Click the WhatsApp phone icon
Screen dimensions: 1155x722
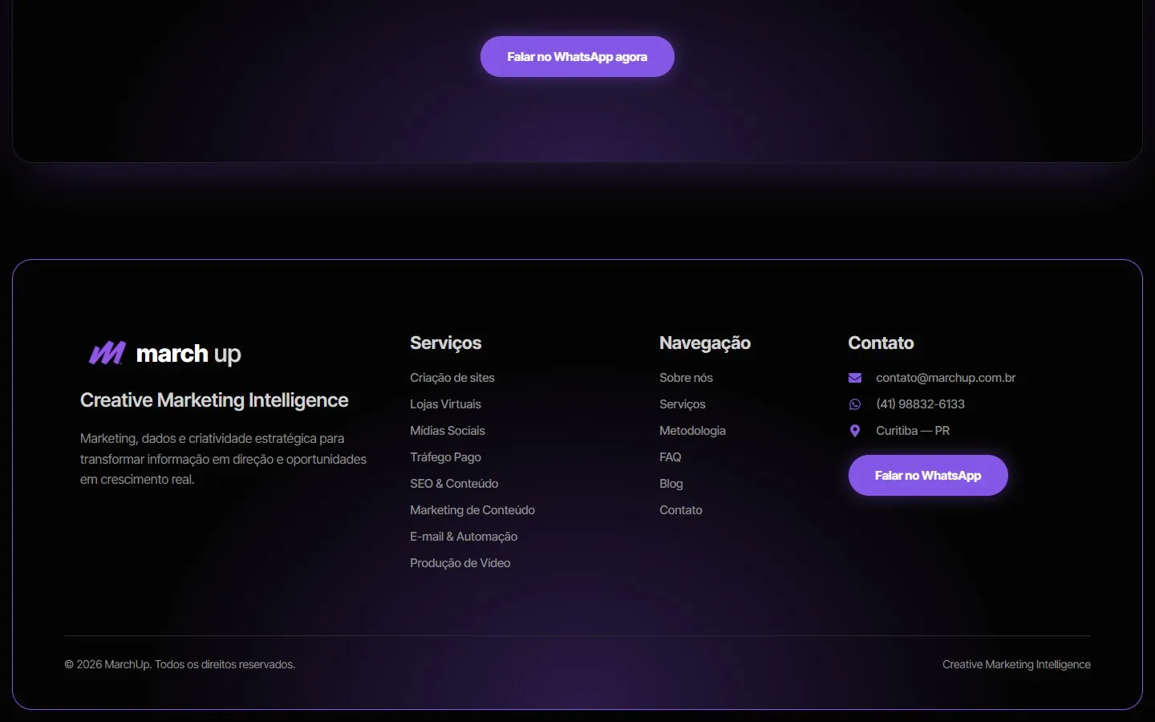click(x=855, y=404)
